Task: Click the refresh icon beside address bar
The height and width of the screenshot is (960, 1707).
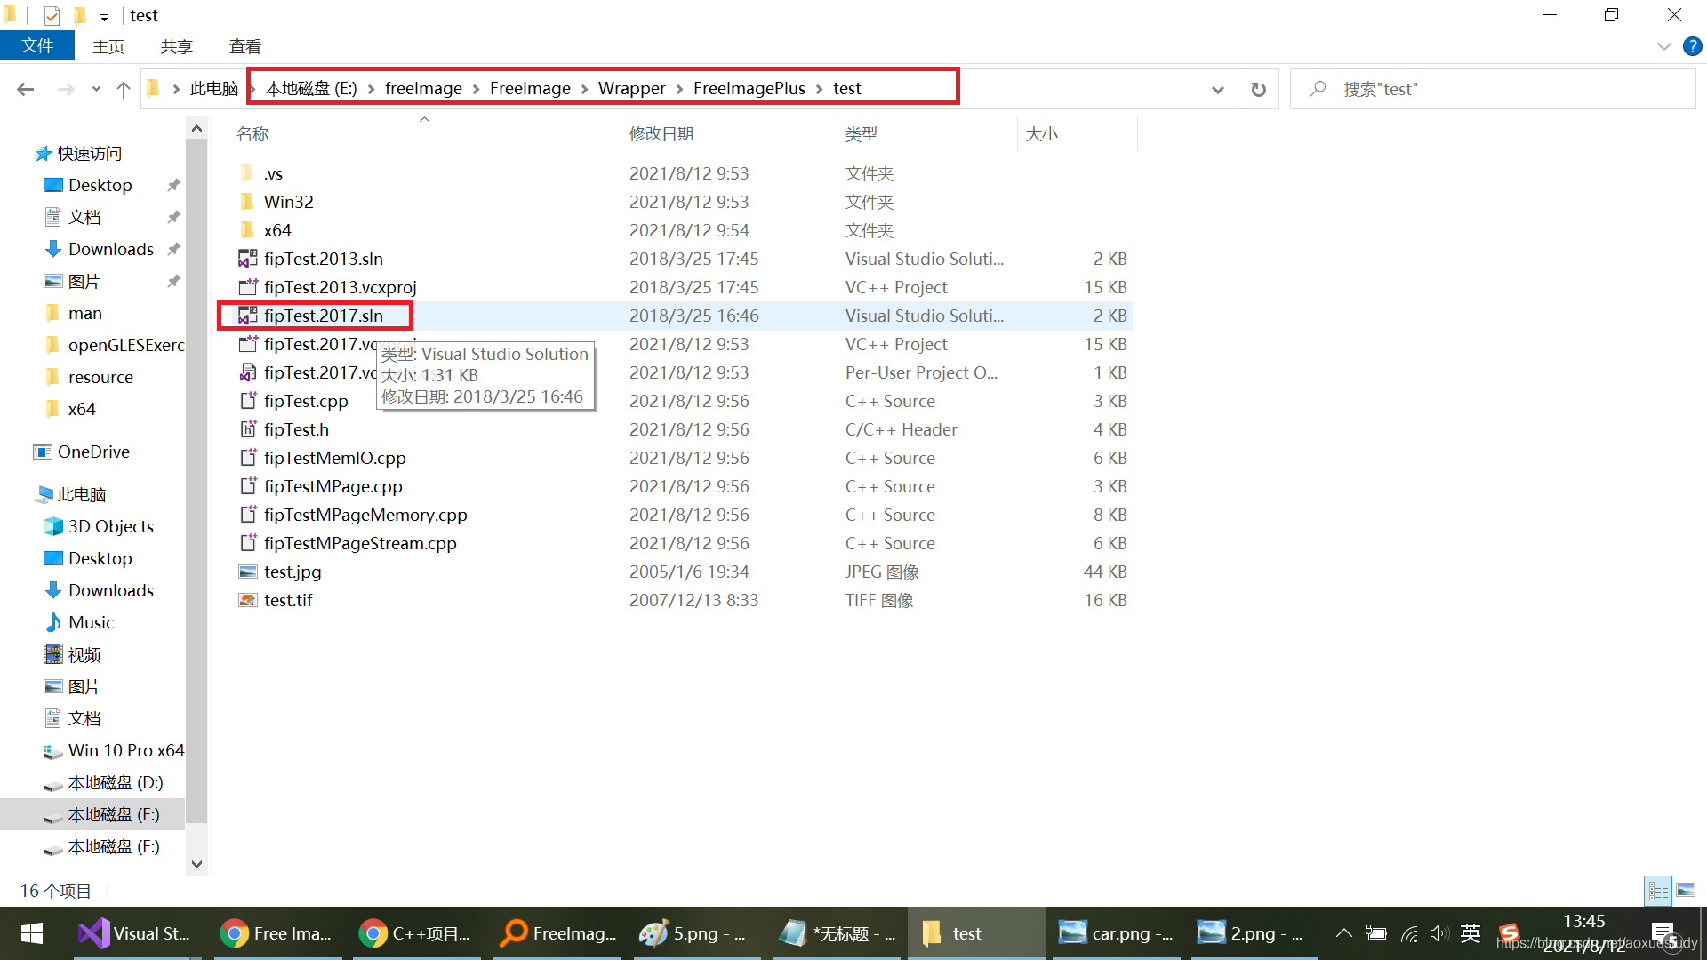Action: [1258, 89]
